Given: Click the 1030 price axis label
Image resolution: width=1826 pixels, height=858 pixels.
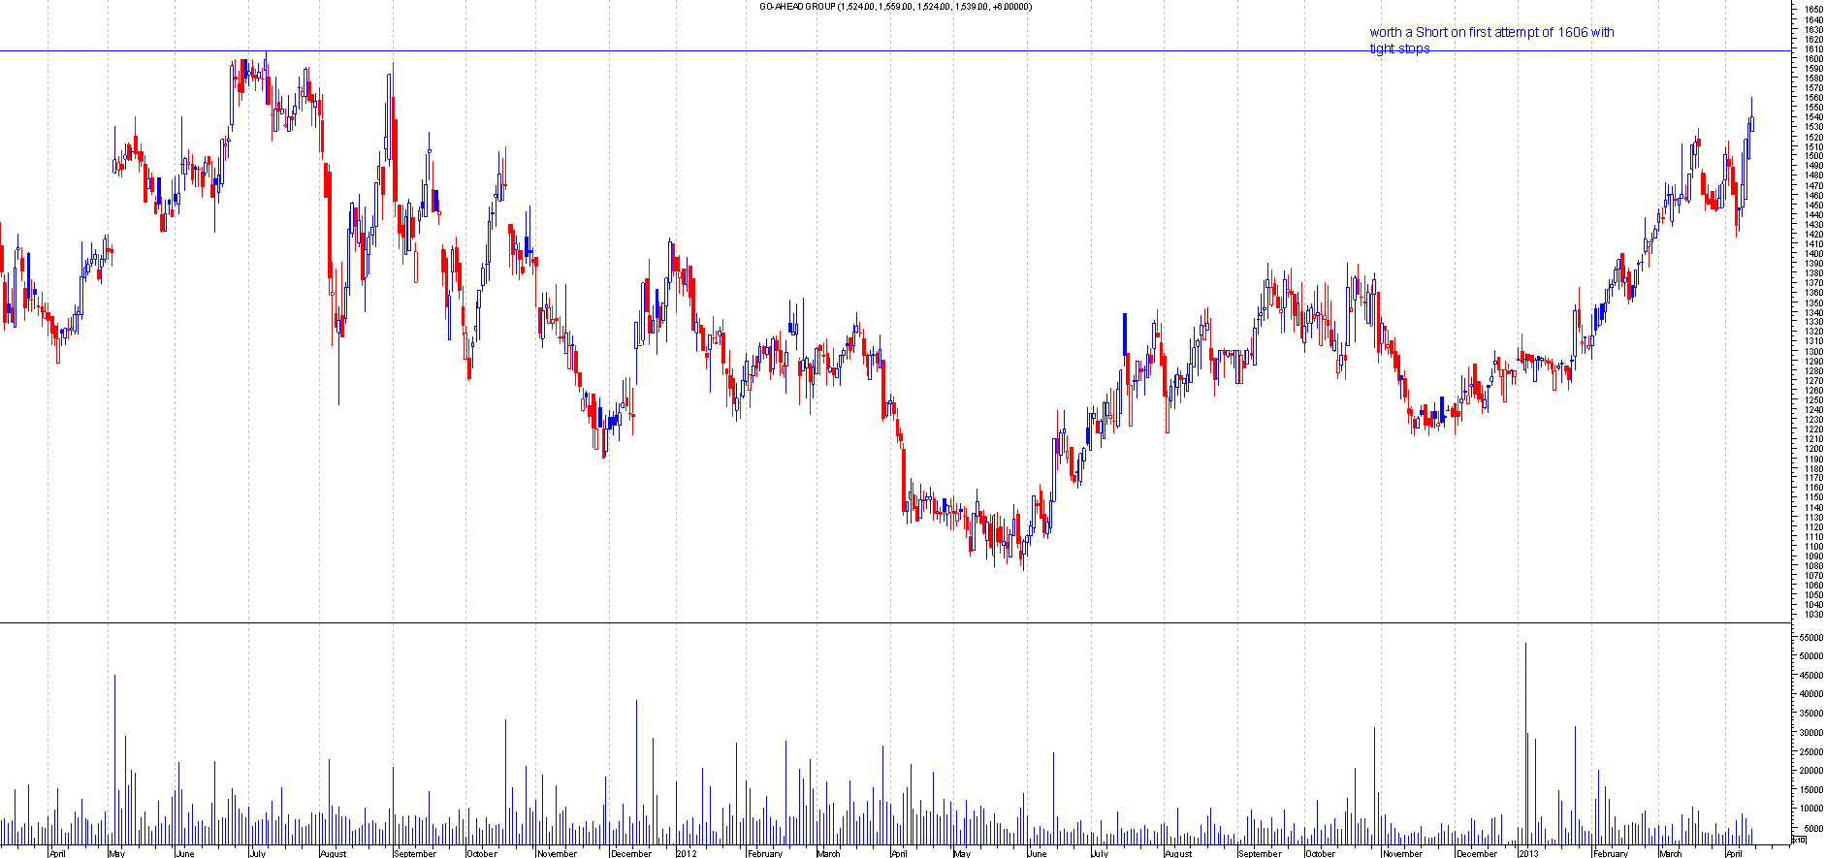Looking at the screenshot, I should [x=1812, y=615].
